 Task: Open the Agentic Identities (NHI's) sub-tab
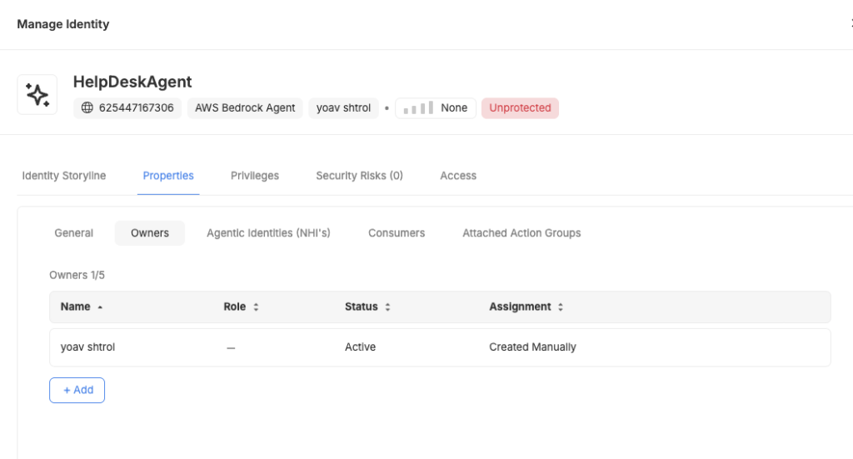click(268, 233)
